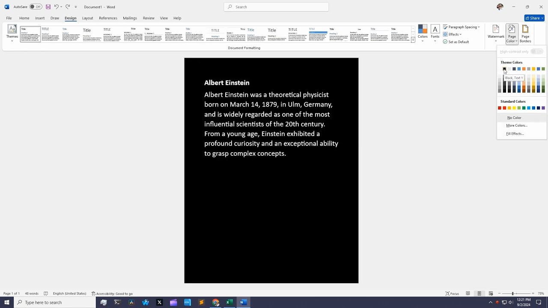Click the Albert Einstein heading text
Viewport: 548px width, 308px height.
(x=226, y=83)
